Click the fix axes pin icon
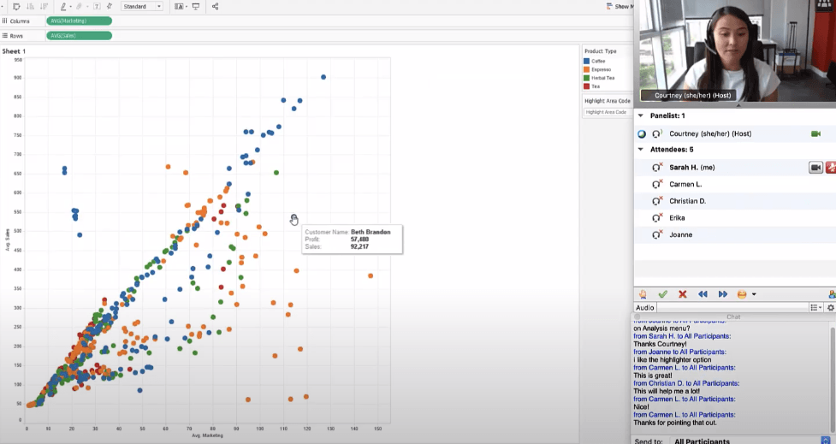The width and height of the screenshot is (836, 444). click(x=110, y=6)
